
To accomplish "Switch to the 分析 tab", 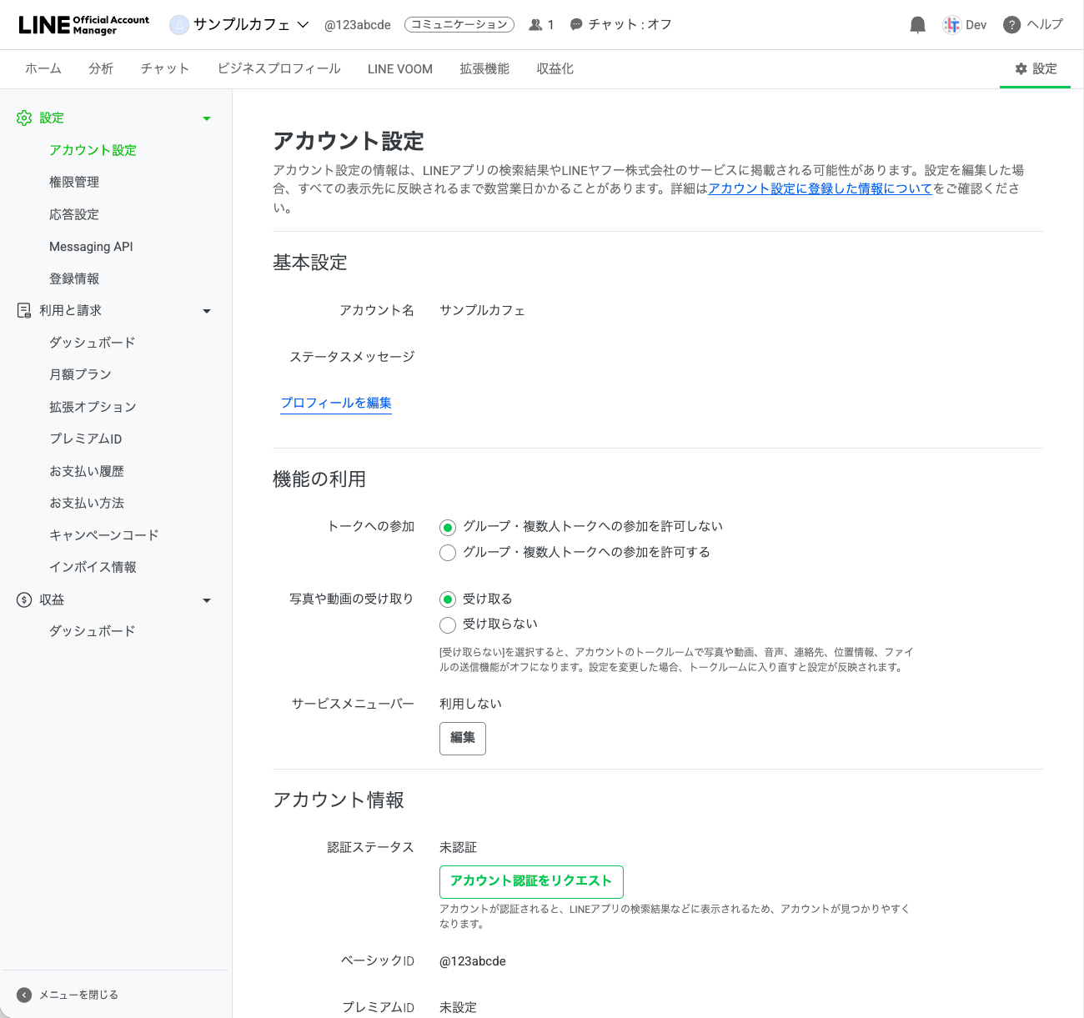I will [x=101, y=68].
